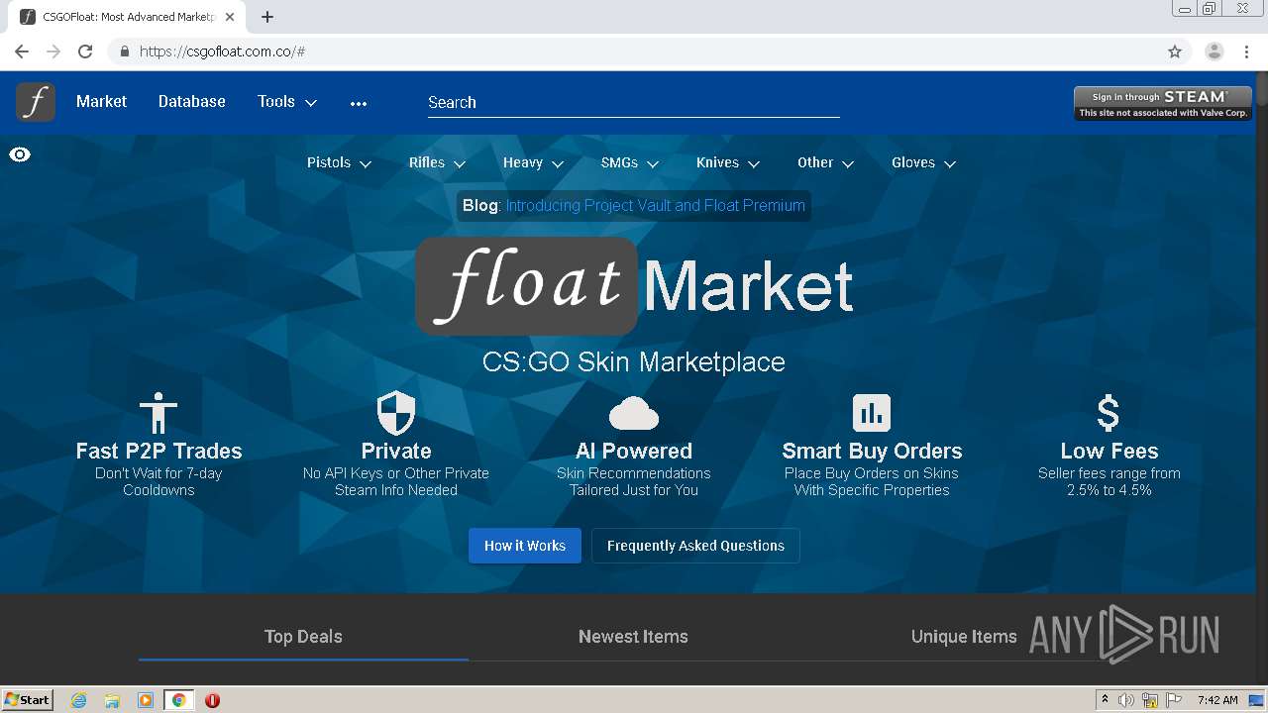
Task: Open the Action Center flag icon
Action: [x=1174, y=700]
